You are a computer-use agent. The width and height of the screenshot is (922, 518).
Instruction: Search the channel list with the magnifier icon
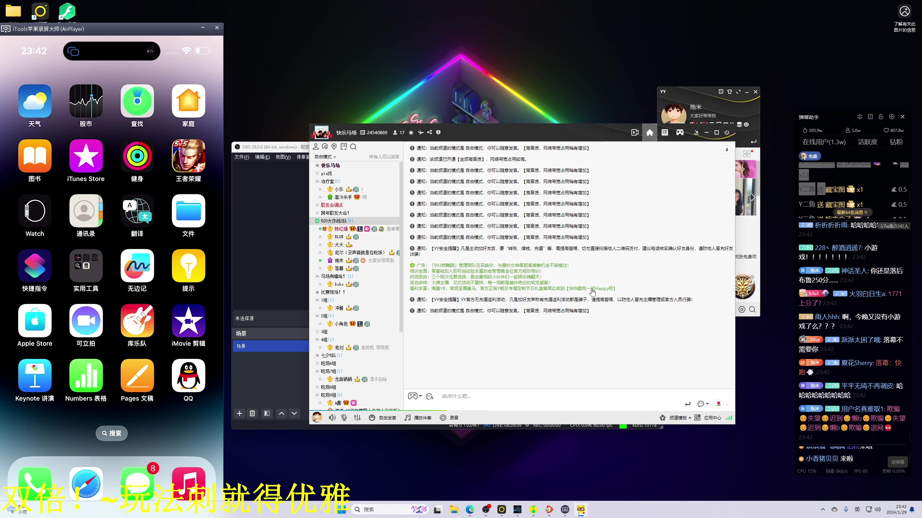[353, 146]
